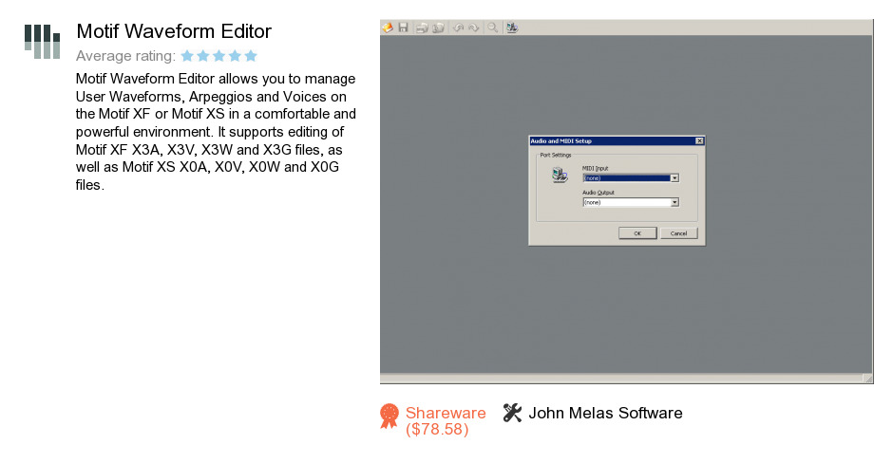Click the Shareware ribbon badge icon
893x463 pixels.
coord(389,416)
